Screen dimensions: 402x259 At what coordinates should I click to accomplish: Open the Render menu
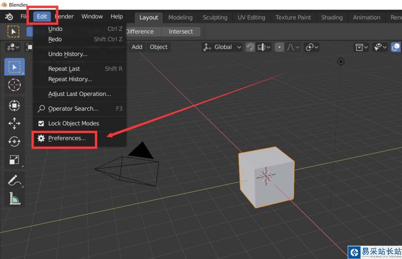pyautogui.click(x=65, y=16)
